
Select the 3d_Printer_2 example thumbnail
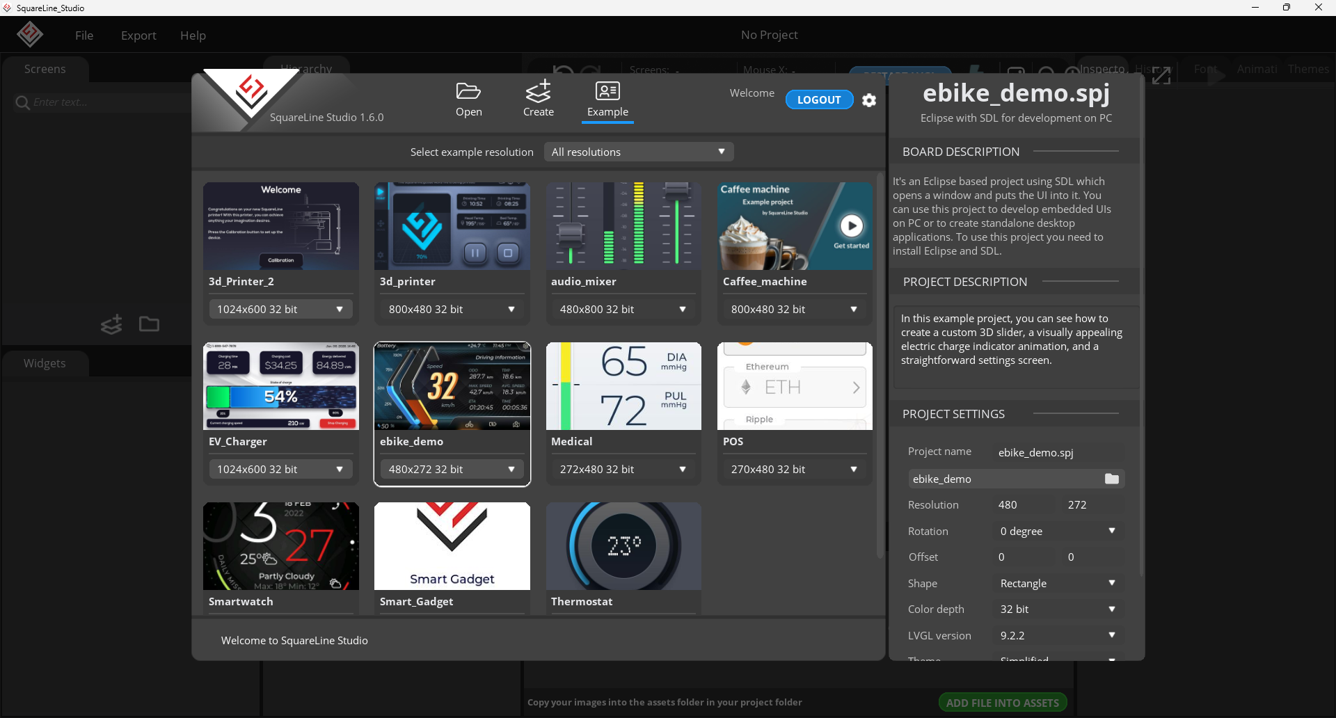pos(281,226)
